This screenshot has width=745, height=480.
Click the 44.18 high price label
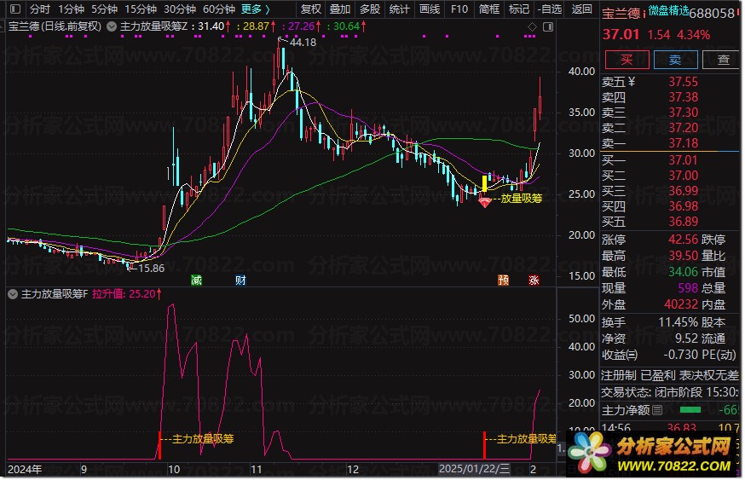pyautogui.click(x=303, y=43)
